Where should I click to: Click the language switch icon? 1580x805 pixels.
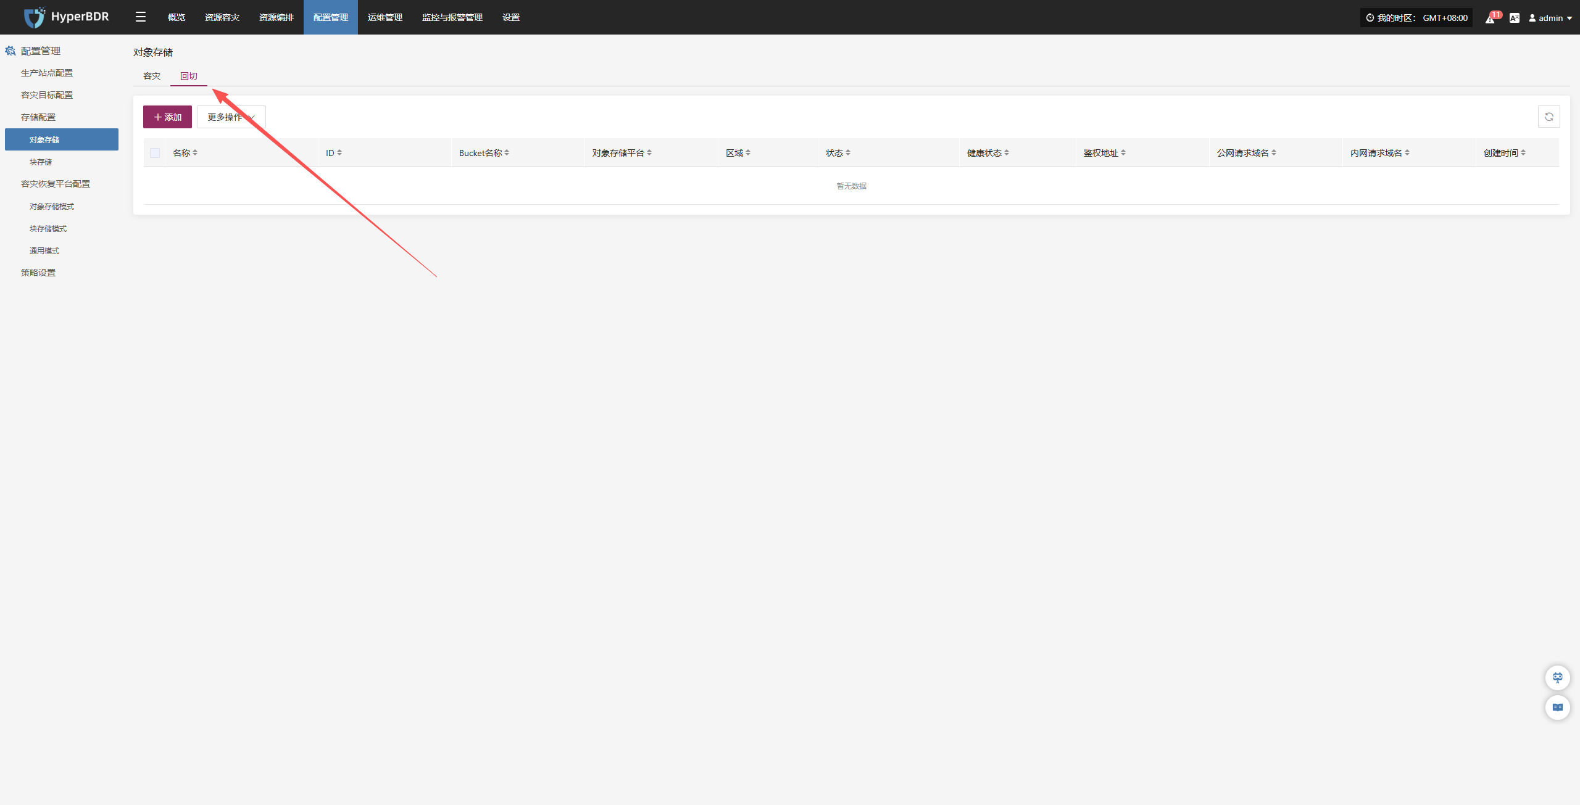[x=1515, y=18]
